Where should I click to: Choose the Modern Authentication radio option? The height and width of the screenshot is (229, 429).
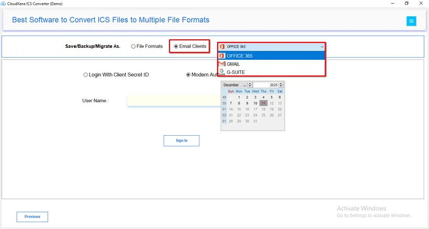(188, 75)
